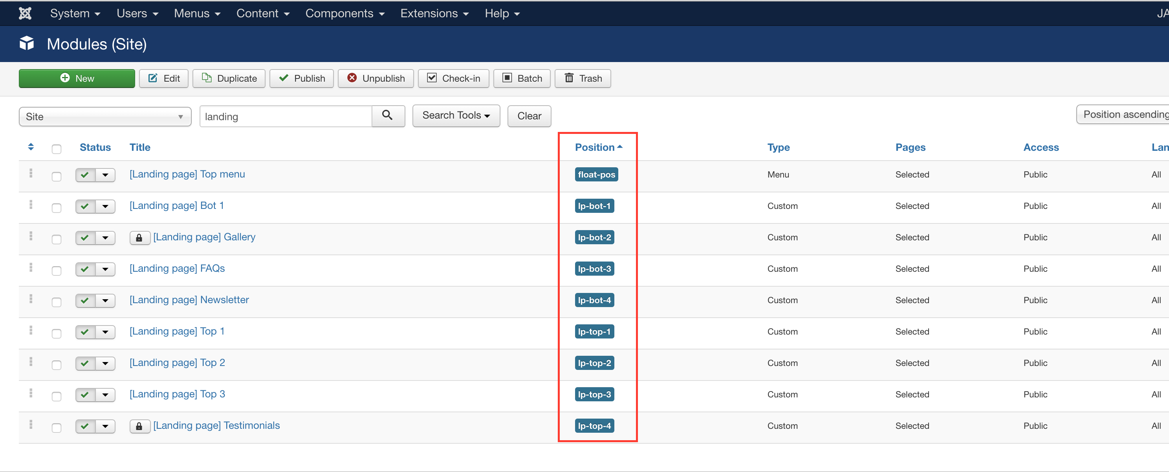The image size is (1169, 472).
Task: Click the green New button
Action: tap(77, 79)
